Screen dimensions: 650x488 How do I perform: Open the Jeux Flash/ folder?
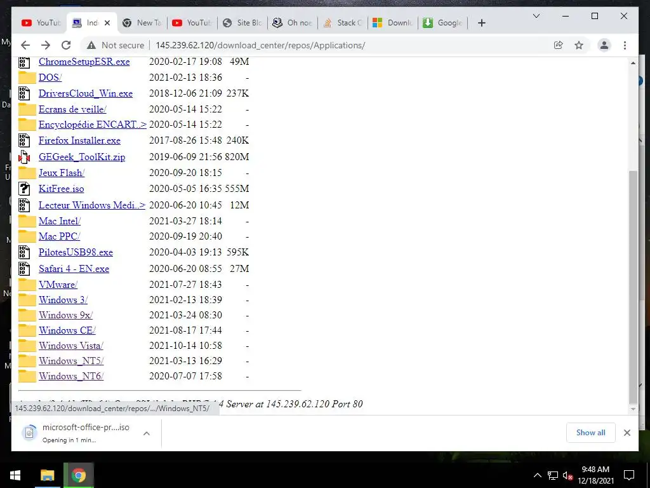pyautogui.click(x=62, y=173)
